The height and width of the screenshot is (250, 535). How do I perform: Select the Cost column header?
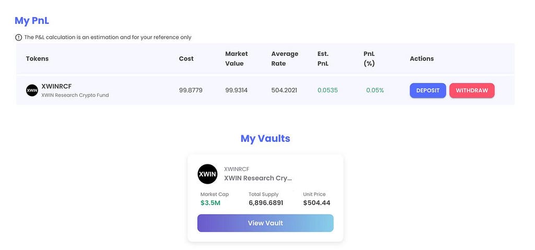click(187, 58)
